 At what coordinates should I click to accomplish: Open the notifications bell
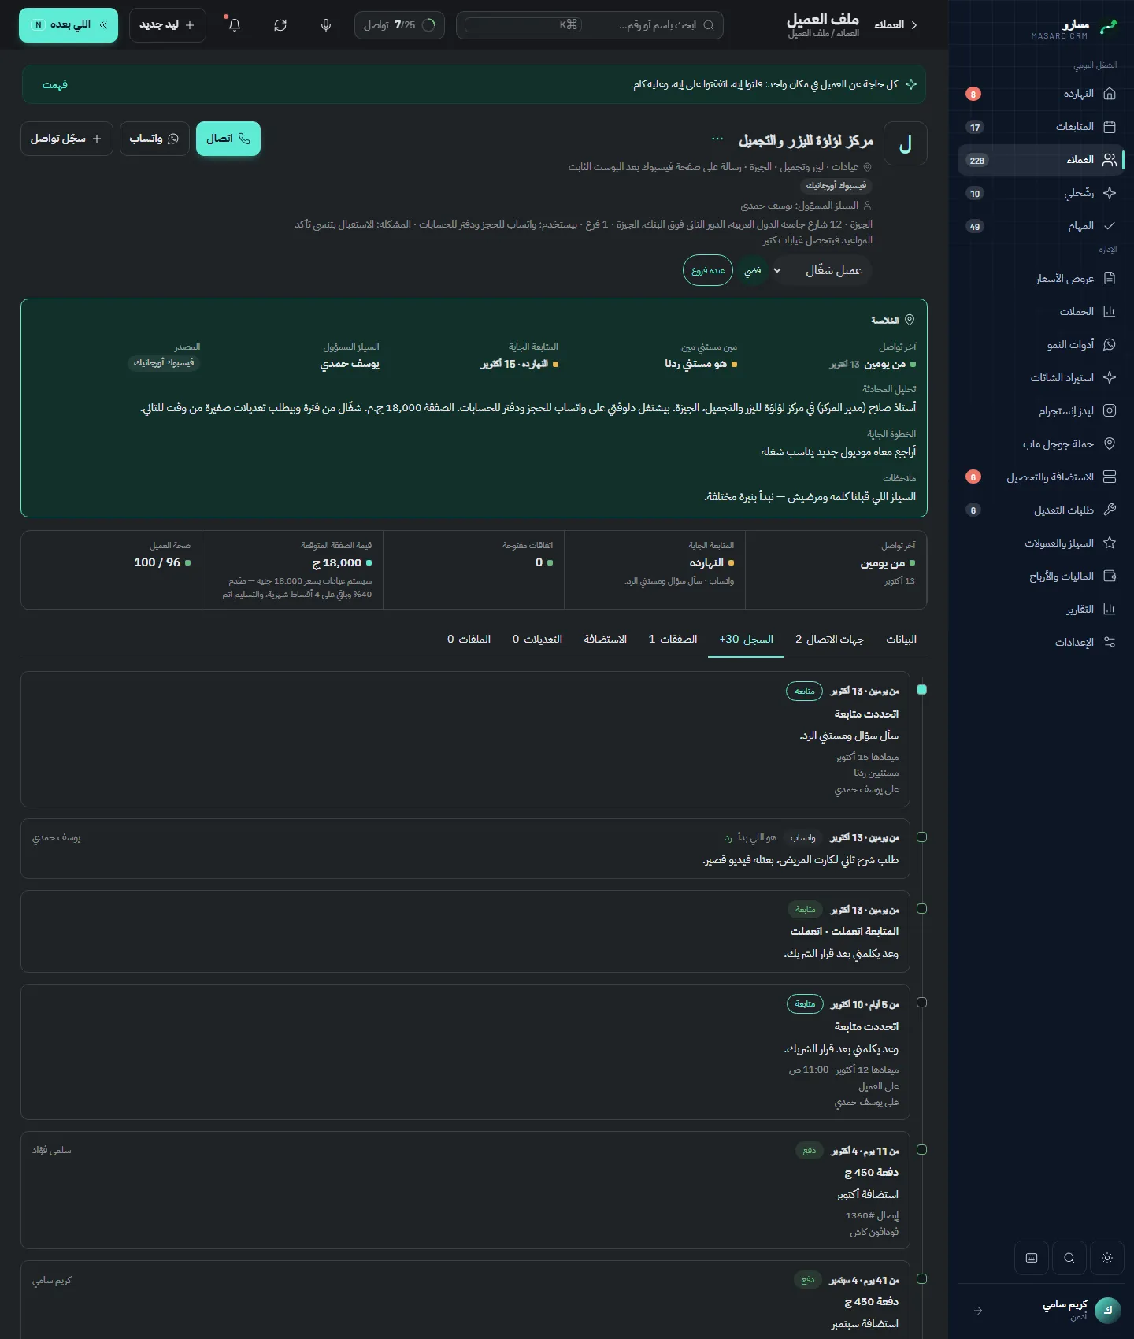[x=234, y=25]
